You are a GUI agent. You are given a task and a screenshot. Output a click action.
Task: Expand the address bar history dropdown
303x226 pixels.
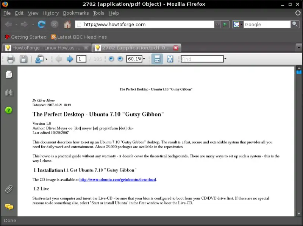(217, 25)
